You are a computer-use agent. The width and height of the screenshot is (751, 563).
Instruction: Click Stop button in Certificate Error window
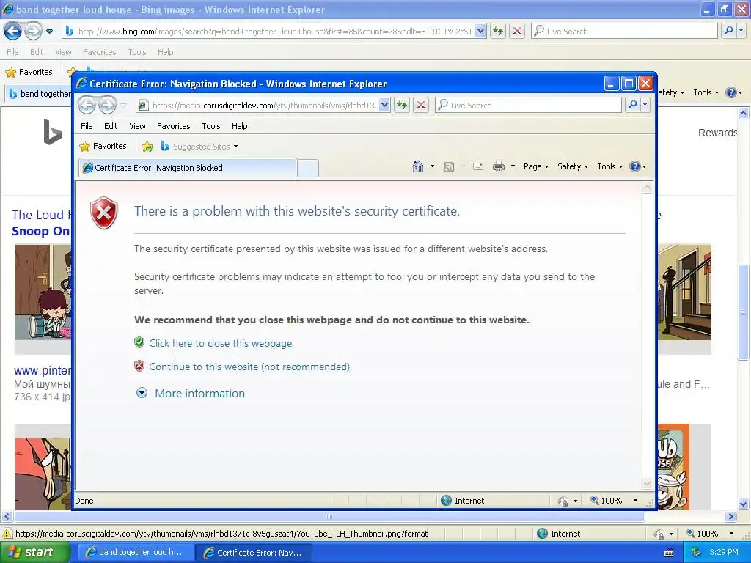(421, 105)
